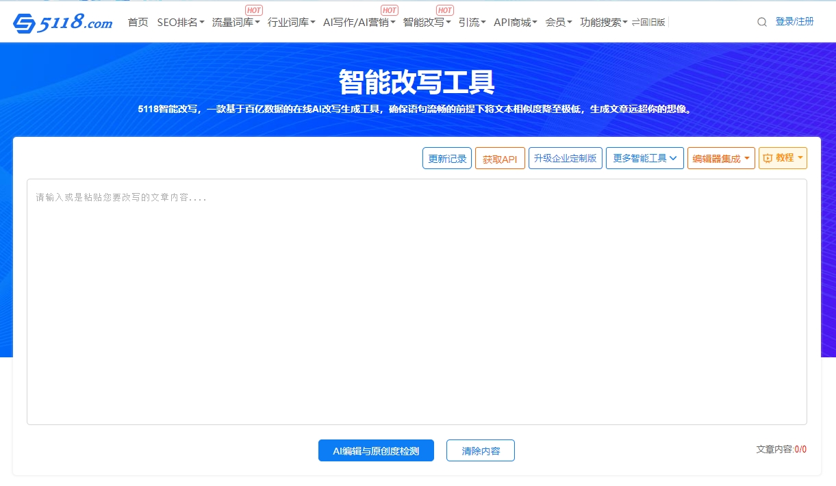Click the 5118.com logo
Screen dimensions: 836x486
[62, 23]
